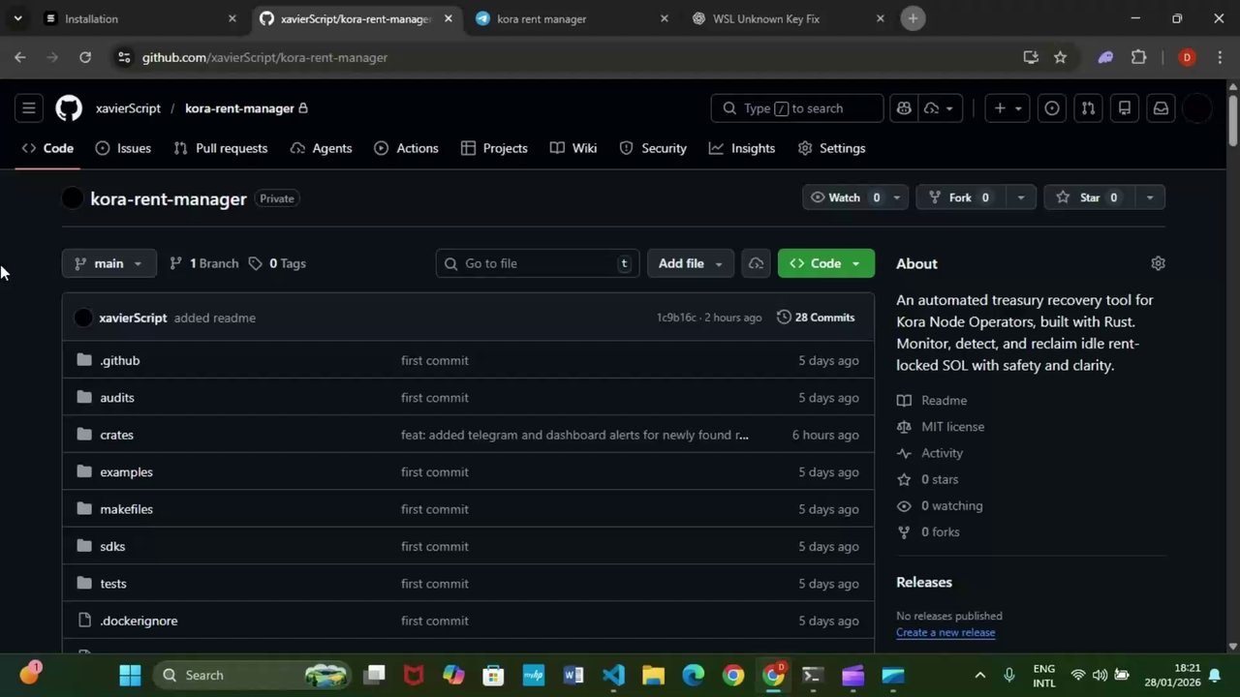The image size is (1240, 697).
Task: Open the green Code dropdown button
Action: [825, 263]
